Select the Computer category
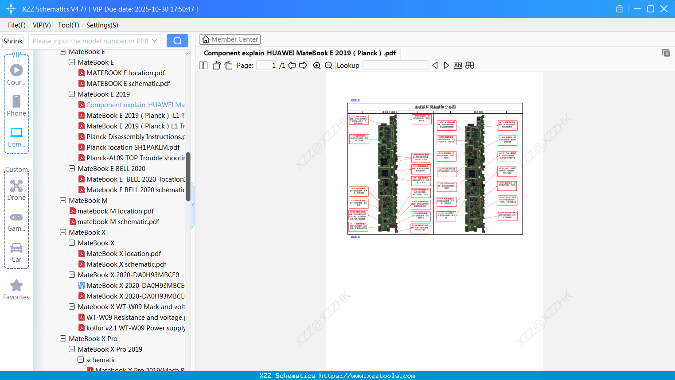The height and width of the screenshot is (380, 675). coord(16,137)
